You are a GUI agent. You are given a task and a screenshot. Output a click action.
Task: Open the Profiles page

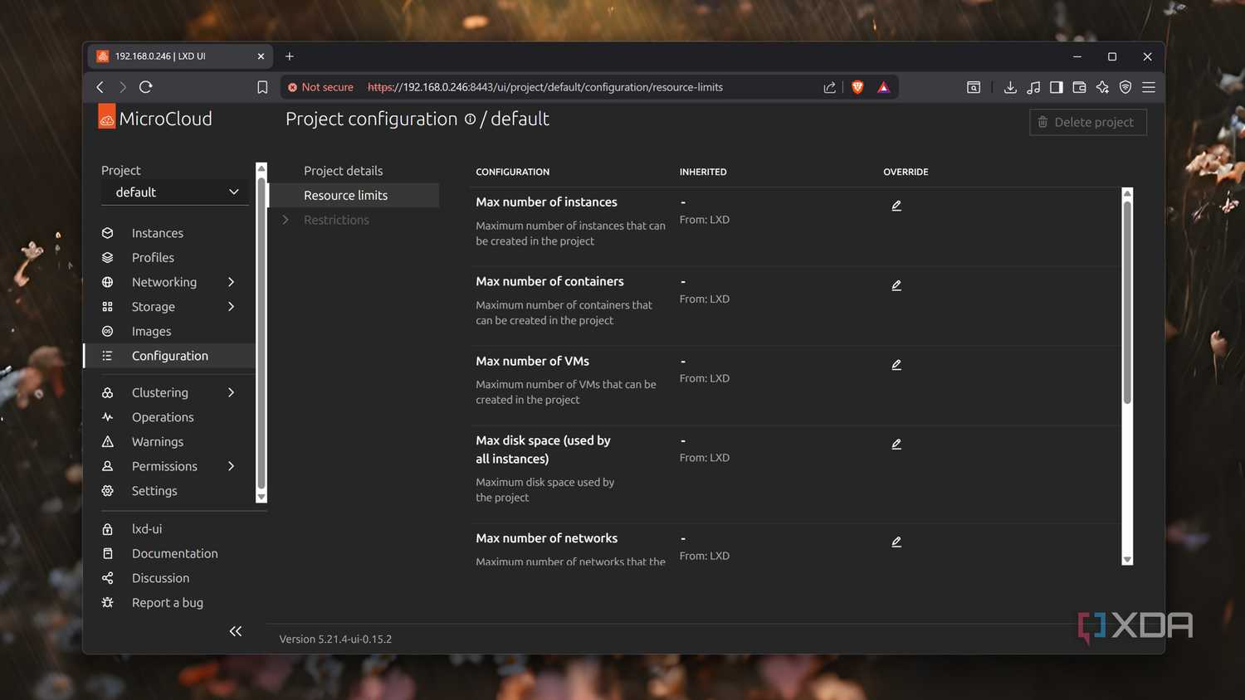click(x=153, y=258)
